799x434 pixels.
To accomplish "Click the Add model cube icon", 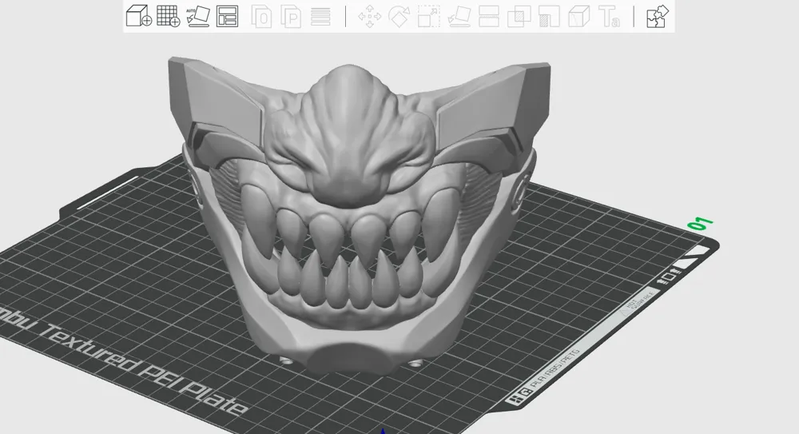I will 138,16.
